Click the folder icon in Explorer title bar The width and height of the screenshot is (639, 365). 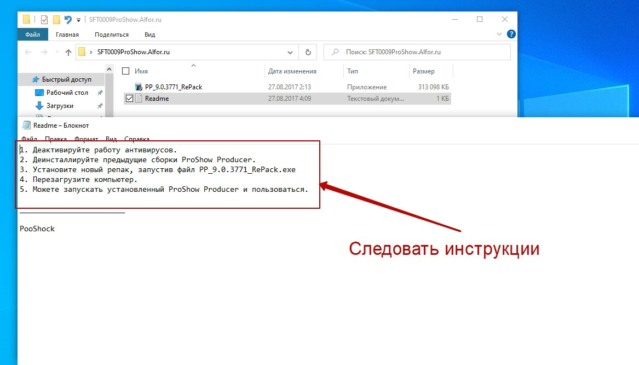click(26, 19)
